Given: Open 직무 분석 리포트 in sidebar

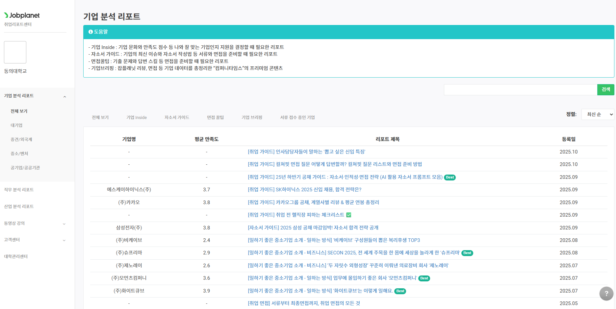Looking at the screenshot, I should click(19, 190).
